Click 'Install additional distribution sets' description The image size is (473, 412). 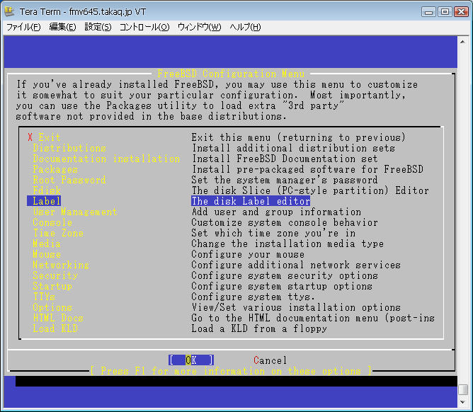293,148
